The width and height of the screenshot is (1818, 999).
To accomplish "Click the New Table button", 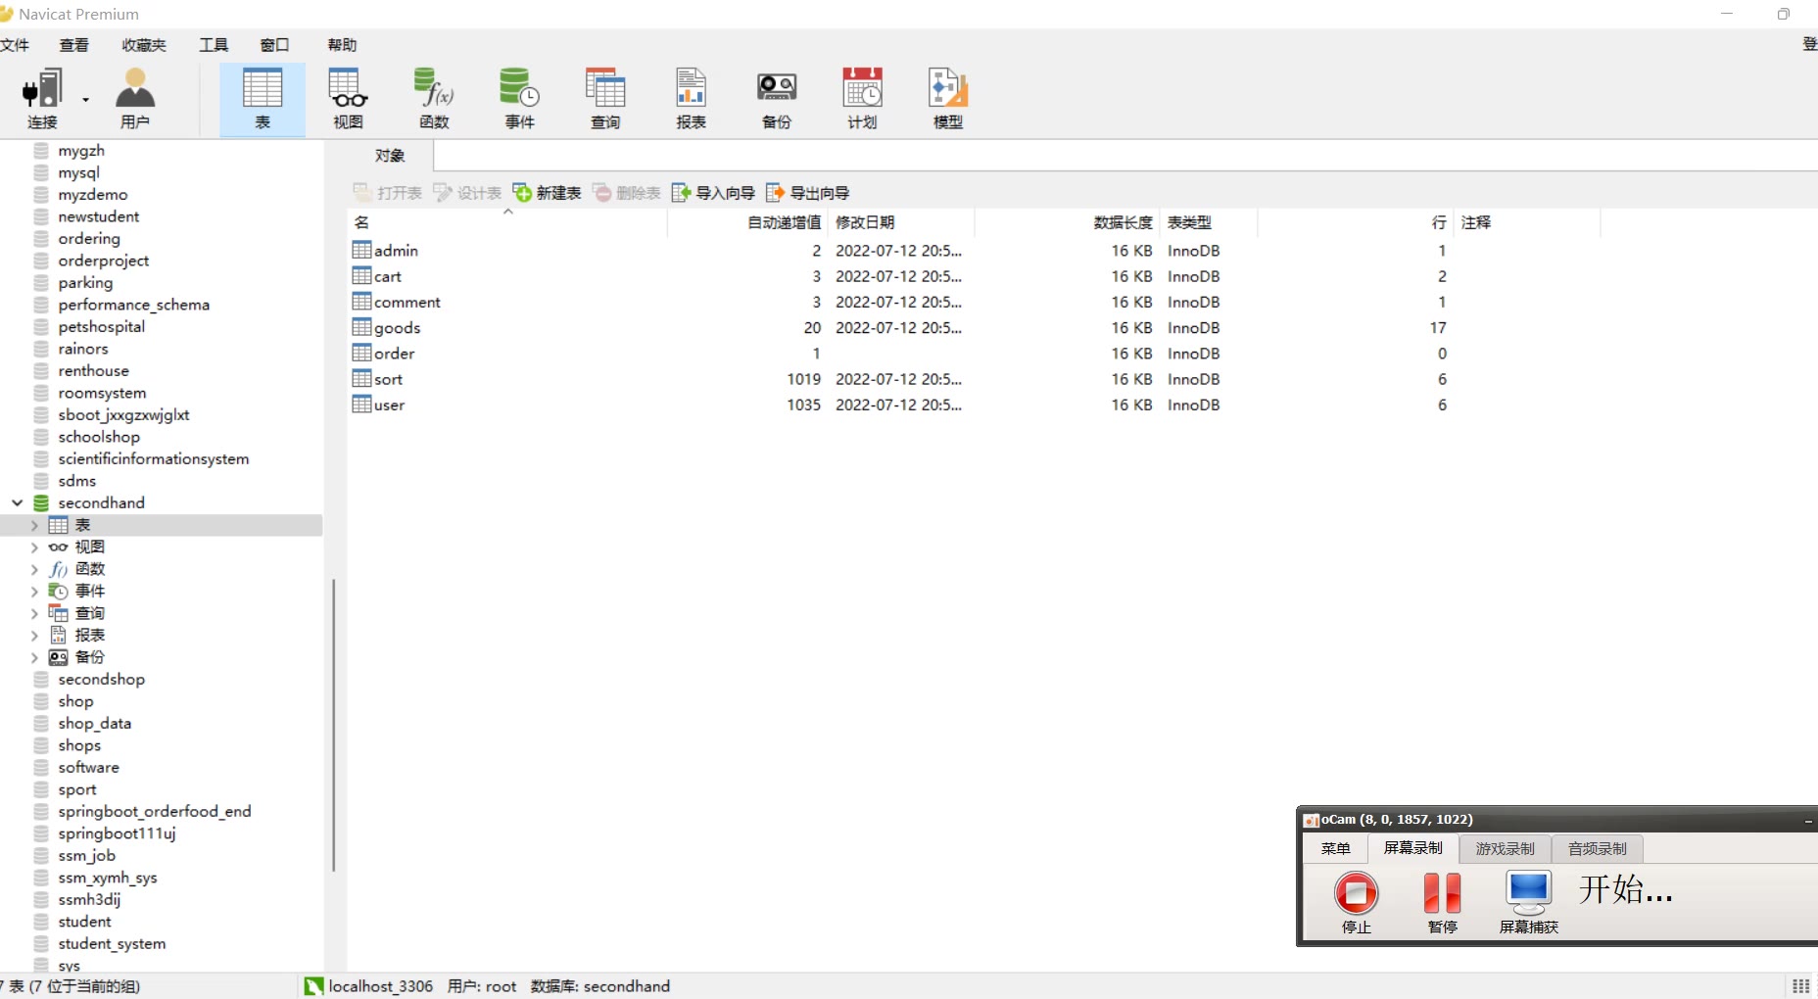I will 547,193.
